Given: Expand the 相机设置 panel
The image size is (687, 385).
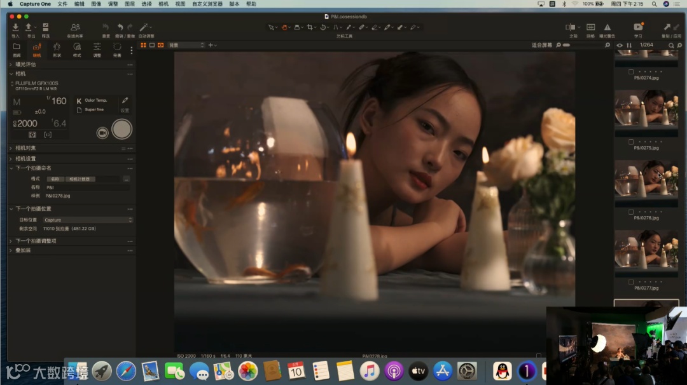Looking at the screenshot, I should 11,159.
